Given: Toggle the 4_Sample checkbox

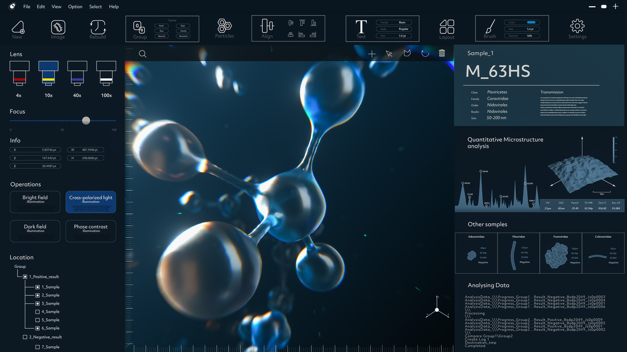Looking at the screenshot, I should pos(37,312).
